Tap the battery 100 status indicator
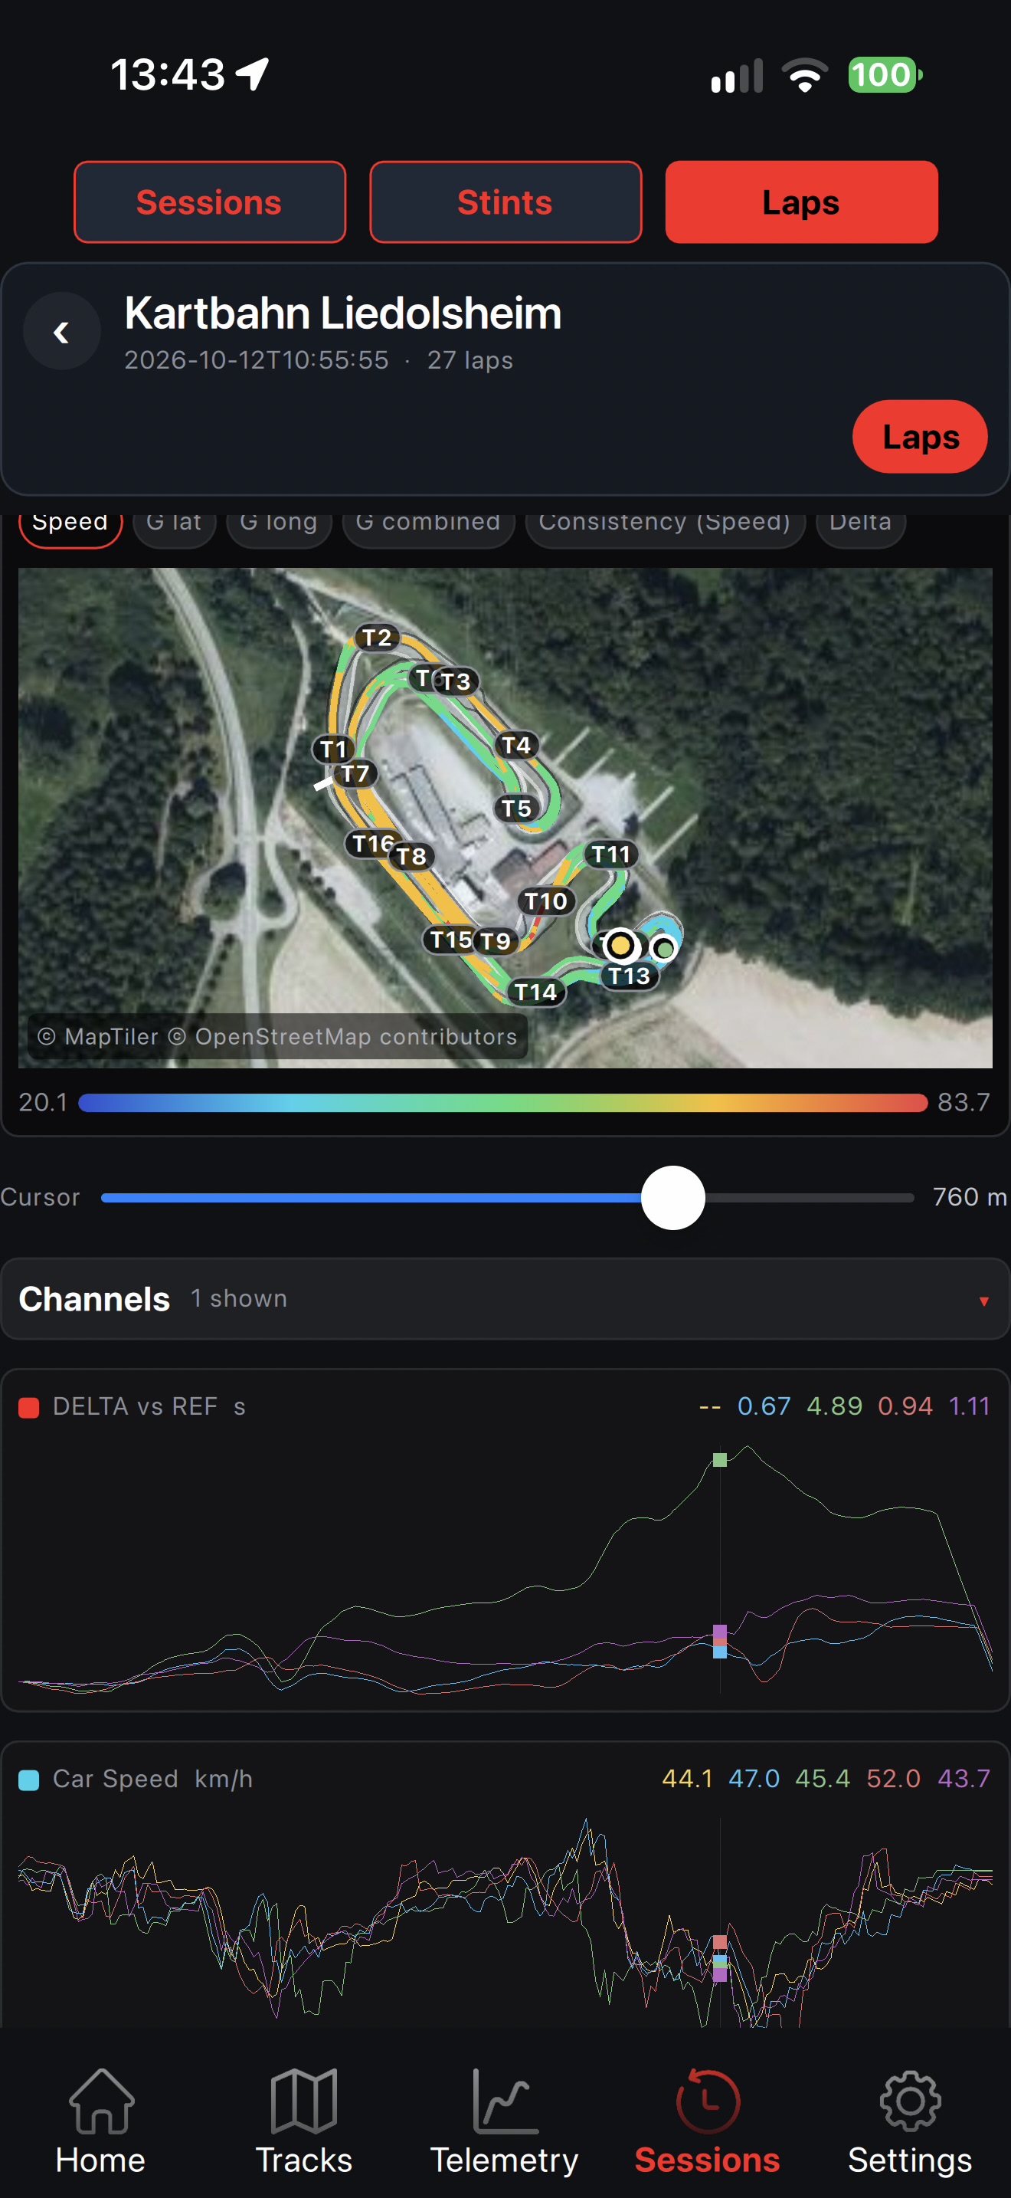Image resolution: width=1011 pixels, height=2198 pixels. 884,75
